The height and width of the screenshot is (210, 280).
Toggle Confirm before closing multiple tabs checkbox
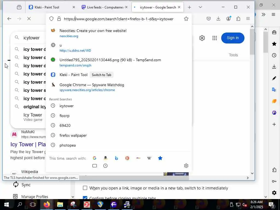85,198
